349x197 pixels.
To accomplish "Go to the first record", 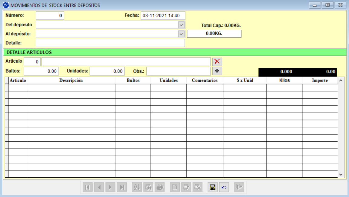I will point(87,187).
